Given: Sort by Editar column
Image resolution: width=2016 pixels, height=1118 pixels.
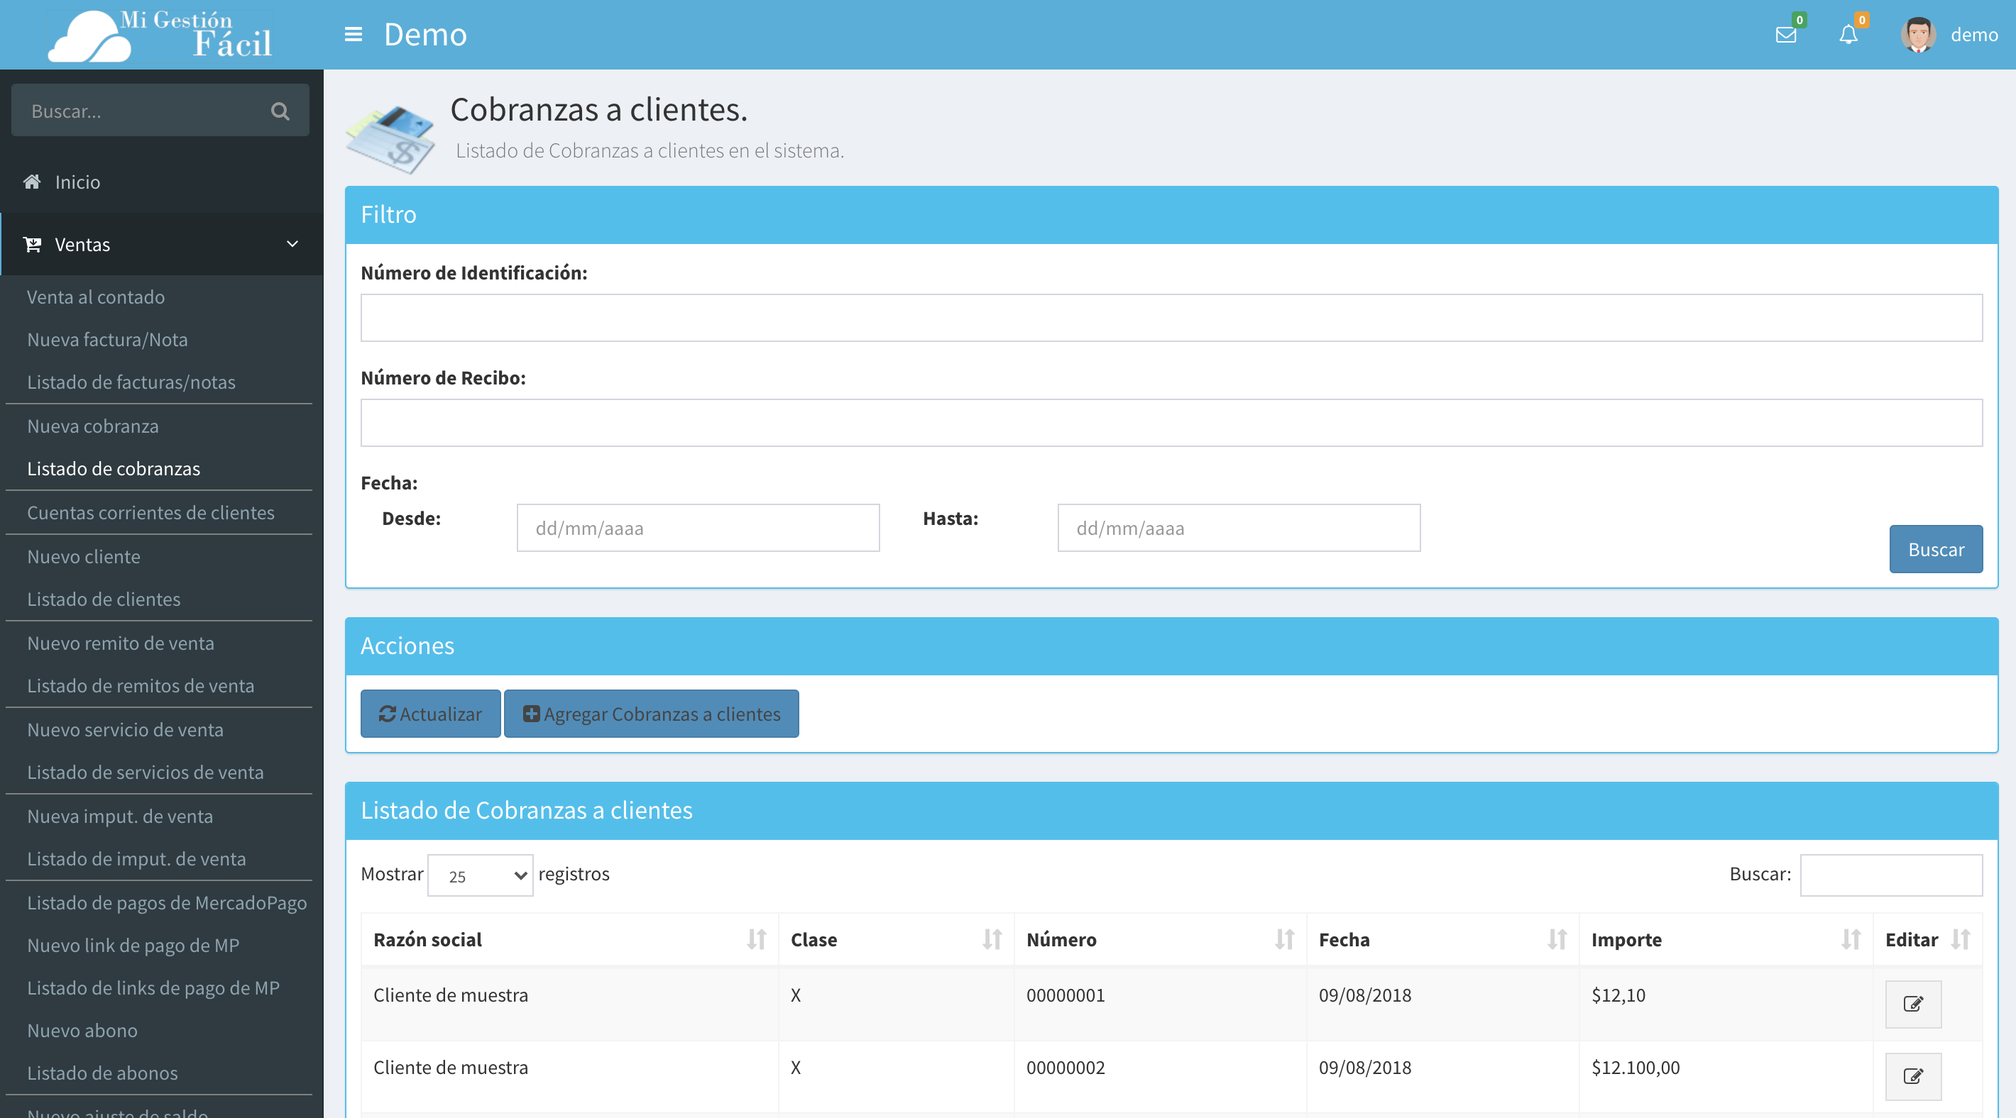Looking at the screenshot, I should coord(1961,939).
